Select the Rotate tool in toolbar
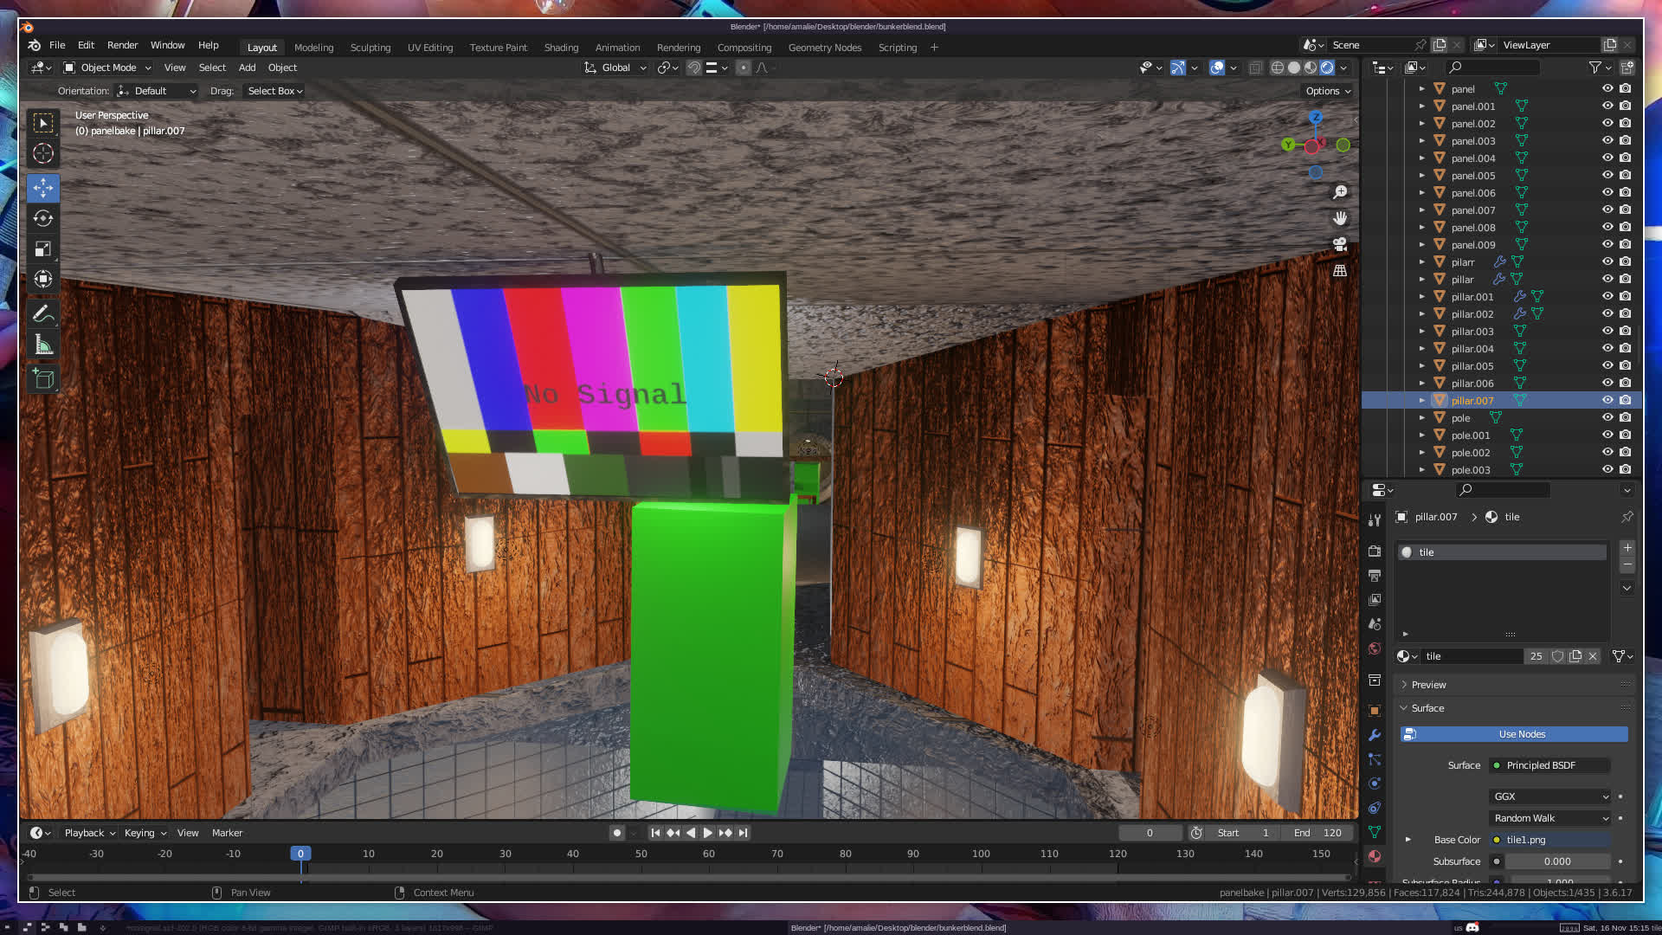Viewport: 1662px width, 935px height. [43, 218]
